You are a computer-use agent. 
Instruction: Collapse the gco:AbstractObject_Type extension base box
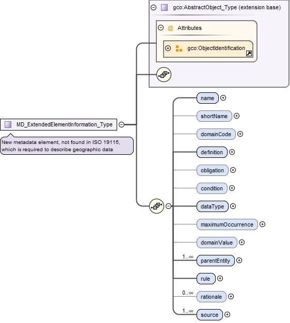[x=153, y=8]
